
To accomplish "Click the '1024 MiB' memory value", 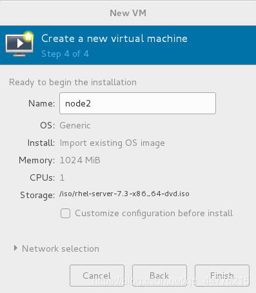I will 80,160.
